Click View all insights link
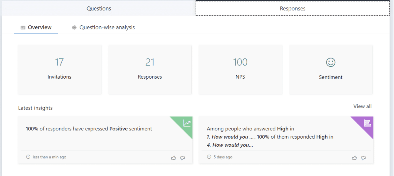This screenshot has width=394, height=176. click(x=362, y=106)
